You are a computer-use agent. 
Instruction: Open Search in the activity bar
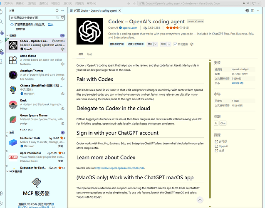1,22
